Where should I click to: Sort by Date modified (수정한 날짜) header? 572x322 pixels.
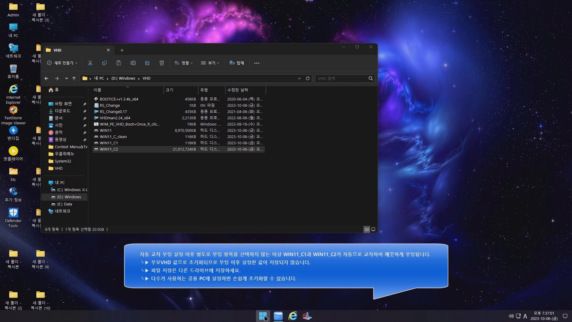[x=245, y=90]
